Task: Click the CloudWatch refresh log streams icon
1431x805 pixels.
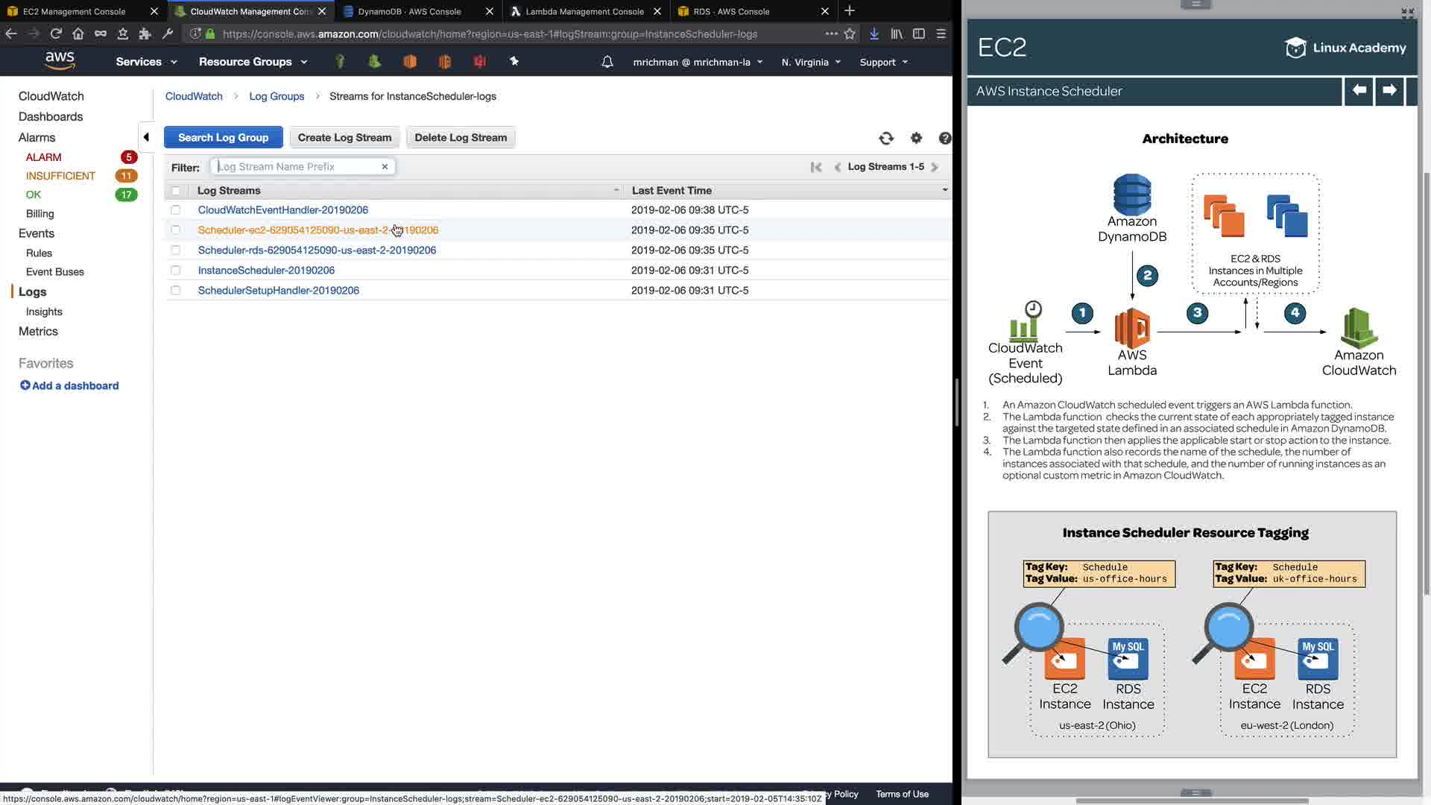Action: [x=885, y=138]
